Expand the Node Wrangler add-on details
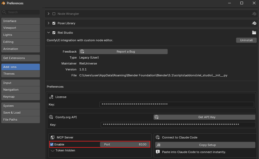This screenshot has width=259, height=159. point(48,14)
